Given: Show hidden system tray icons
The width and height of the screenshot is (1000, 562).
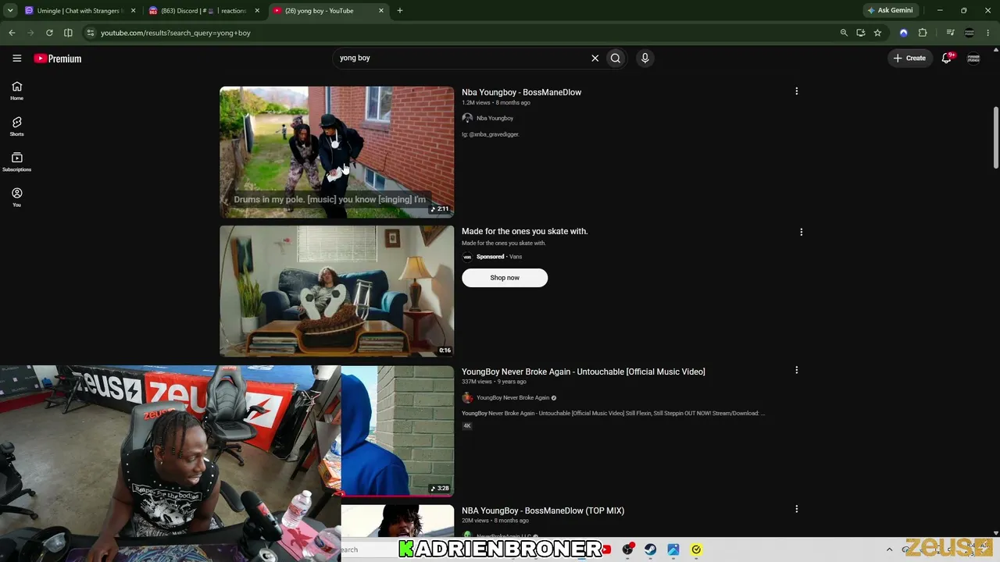Looking at the screenshot, I should 889,550.
